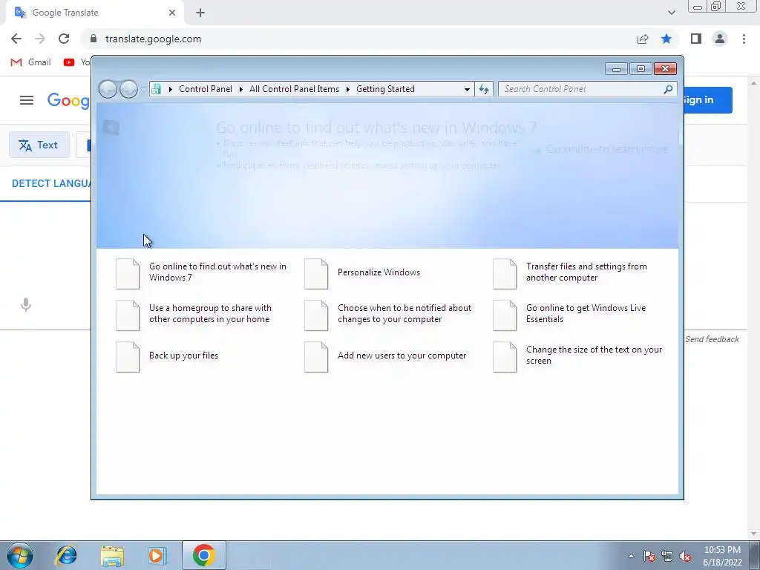The width and height of the screenshot is (760, 570).
Task: Click the Send feedback link
Action: coord(712,339)
